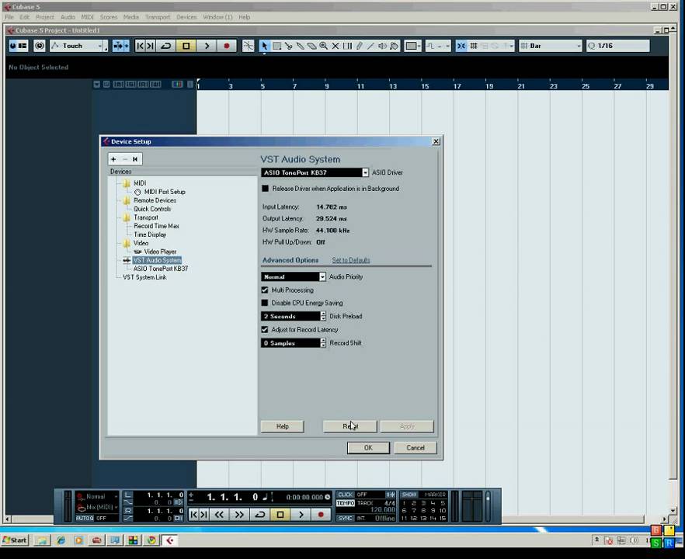Screen dimensions: 685x559
Task: Open the MIDI menu
Action: 87,17
